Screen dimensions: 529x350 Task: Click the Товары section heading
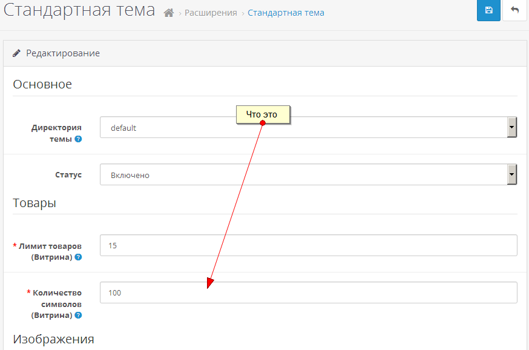click(34, 203)
